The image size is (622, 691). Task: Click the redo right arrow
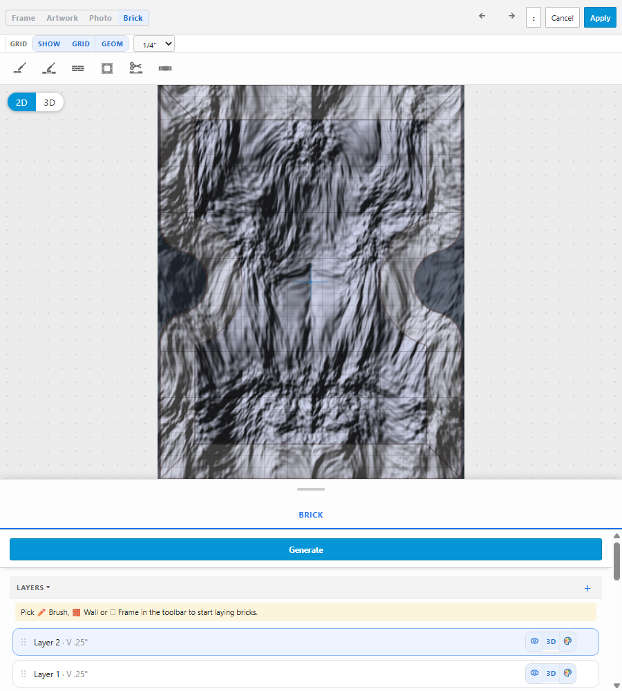pos(511,16)
